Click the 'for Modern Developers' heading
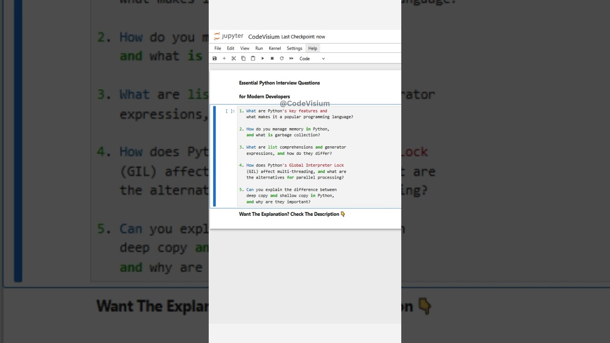Viewport: 610px width, 343px height. (264, 97)
